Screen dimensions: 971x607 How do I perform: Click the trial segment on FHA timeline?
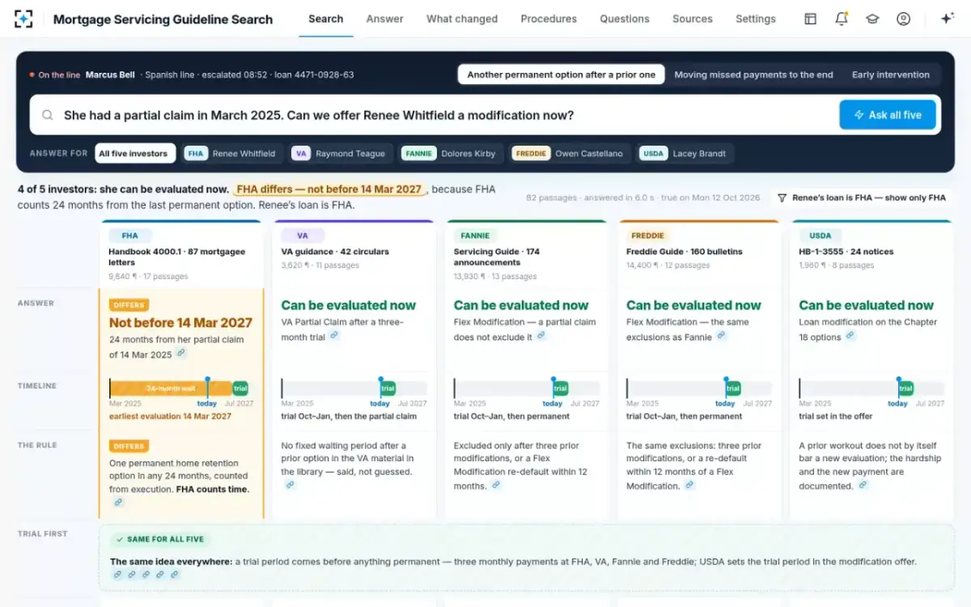(240, 388)
